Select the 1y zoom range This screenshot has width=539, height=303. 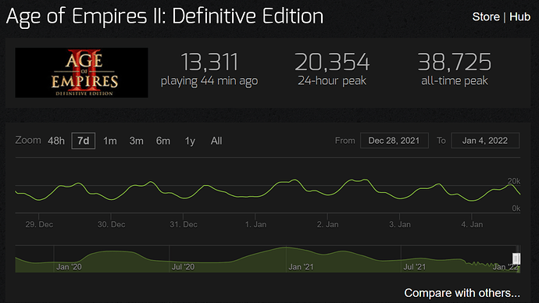pos(190,141)
